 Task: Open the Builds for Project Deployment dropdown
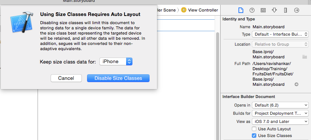pyautogui.click(x=280, y=113)
